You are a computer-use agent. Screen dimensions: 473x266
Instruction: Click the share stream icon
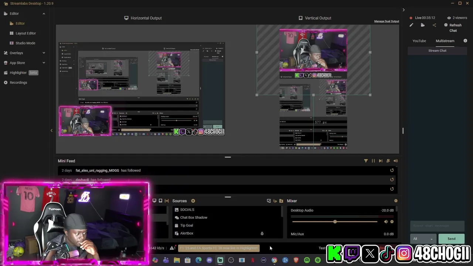coord(434,25)
